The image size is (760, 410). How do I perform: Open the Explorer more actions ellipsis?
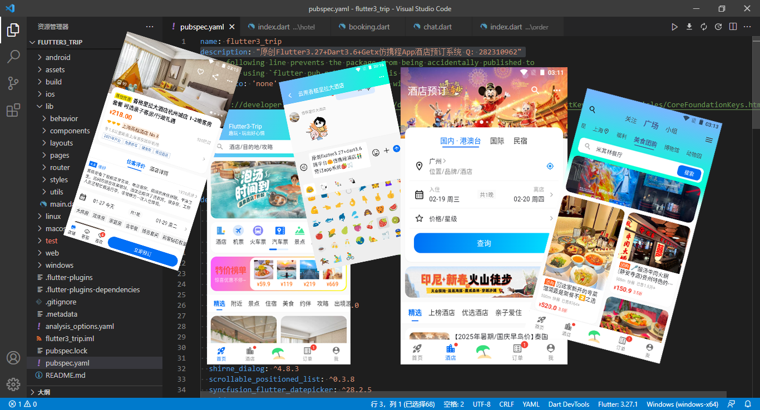(149, 26)
